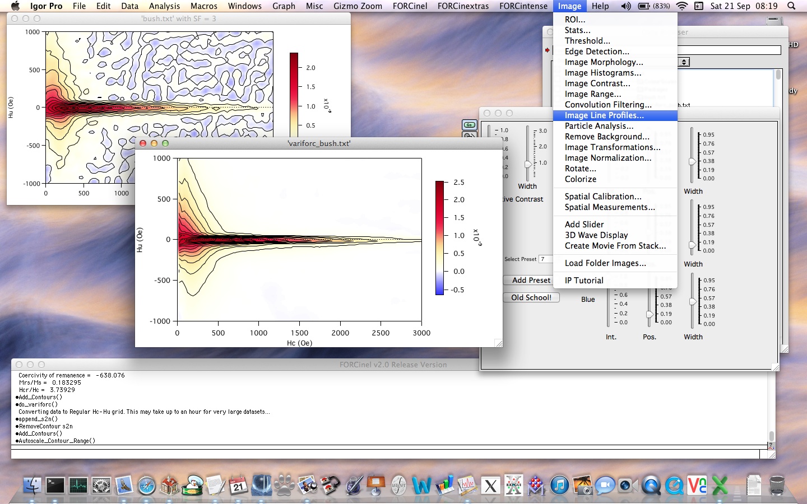Screen dimensions: 807x504
Task: Click the Spotlight search magnifier icon
Action: pyautogui.click(x=791, y=6)
